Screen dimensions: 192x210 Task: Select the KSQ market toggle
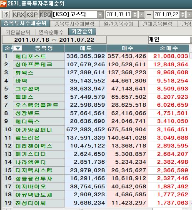[45, 15]
